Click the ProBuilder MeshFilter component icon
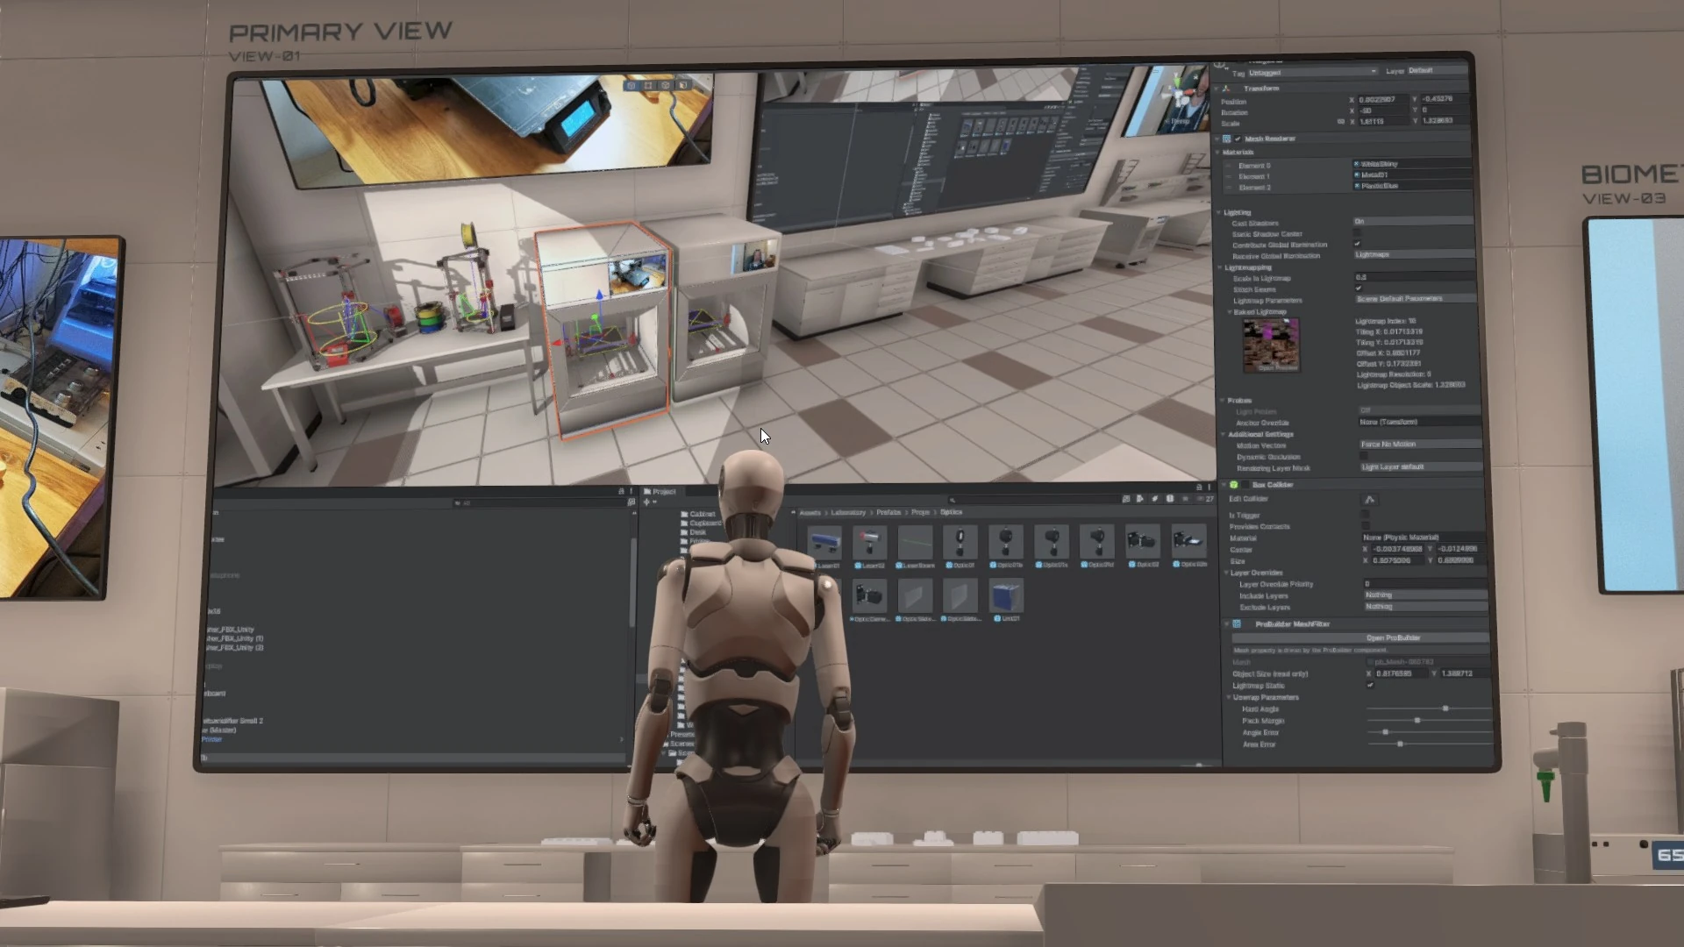Screen dimensions: 1684x947 1237,623
